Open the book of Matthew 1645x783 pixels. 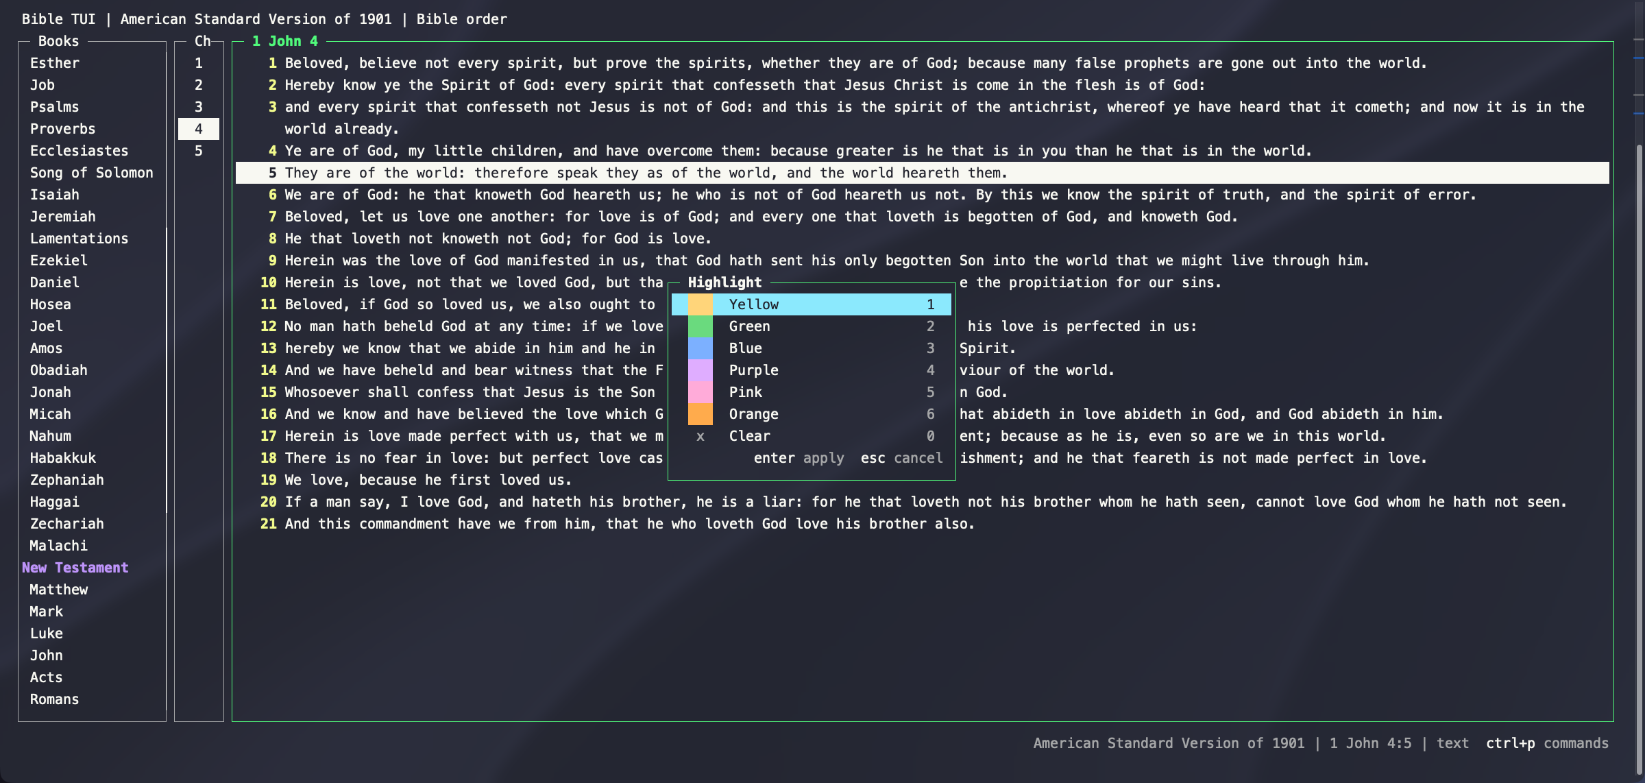pos(58,590)
